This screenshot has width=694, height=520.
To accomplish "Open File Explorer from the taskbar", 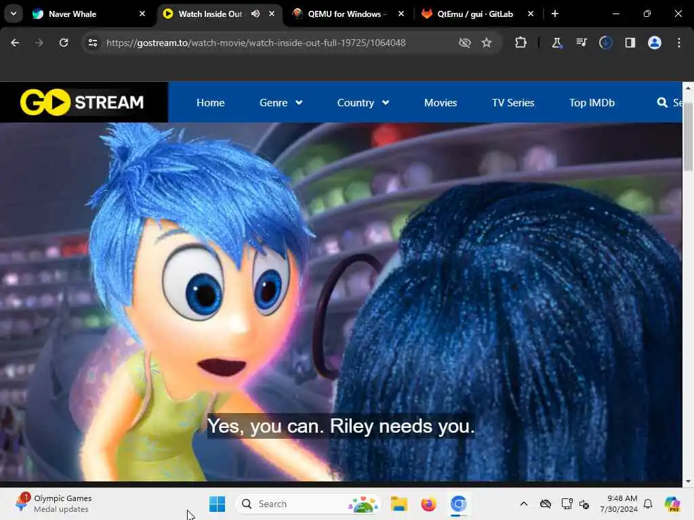I will pyautogui.click(x=399, y=504).
